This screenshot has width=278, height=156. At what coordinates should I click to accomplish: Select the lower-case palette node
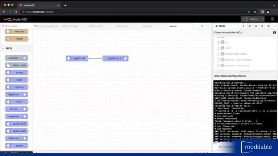click(17, 65)
